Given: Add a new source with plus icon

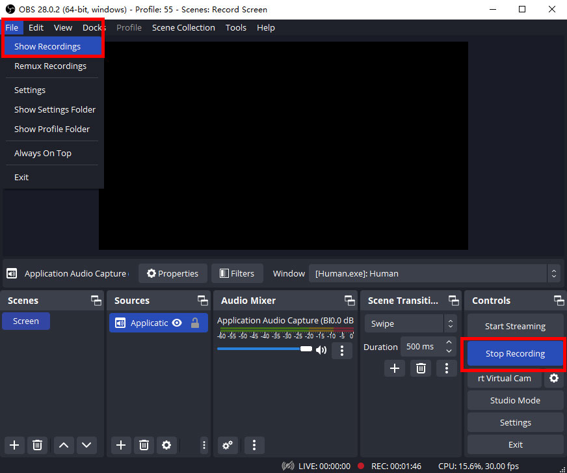Looking at the screenshot, I should point(121,445).
